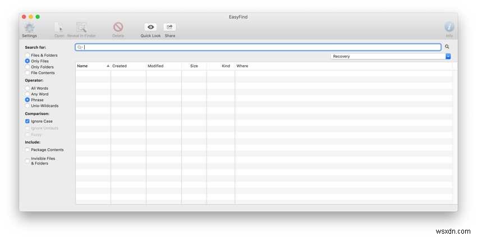477x237 pixels.
Task: Select File Contents radio button
Action: [27, 73]
